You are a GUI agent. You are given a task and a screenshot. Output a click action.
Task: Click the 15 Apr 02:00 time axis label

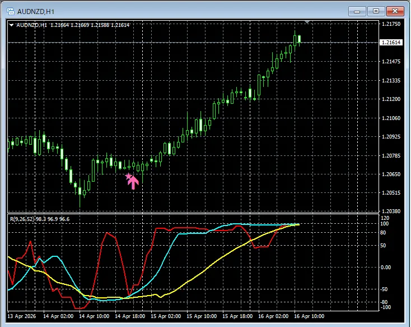(165, 316)
